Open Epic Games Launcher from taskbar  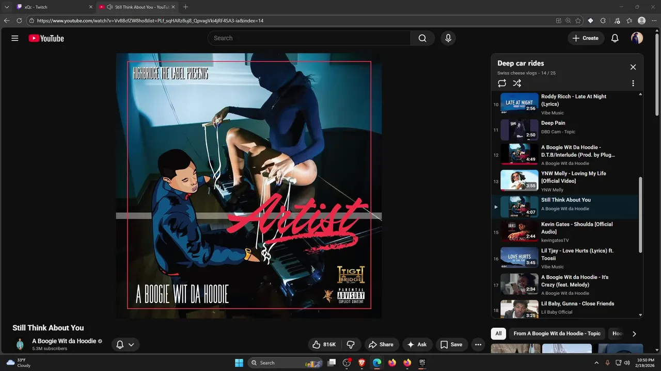(x=422, y=363)
